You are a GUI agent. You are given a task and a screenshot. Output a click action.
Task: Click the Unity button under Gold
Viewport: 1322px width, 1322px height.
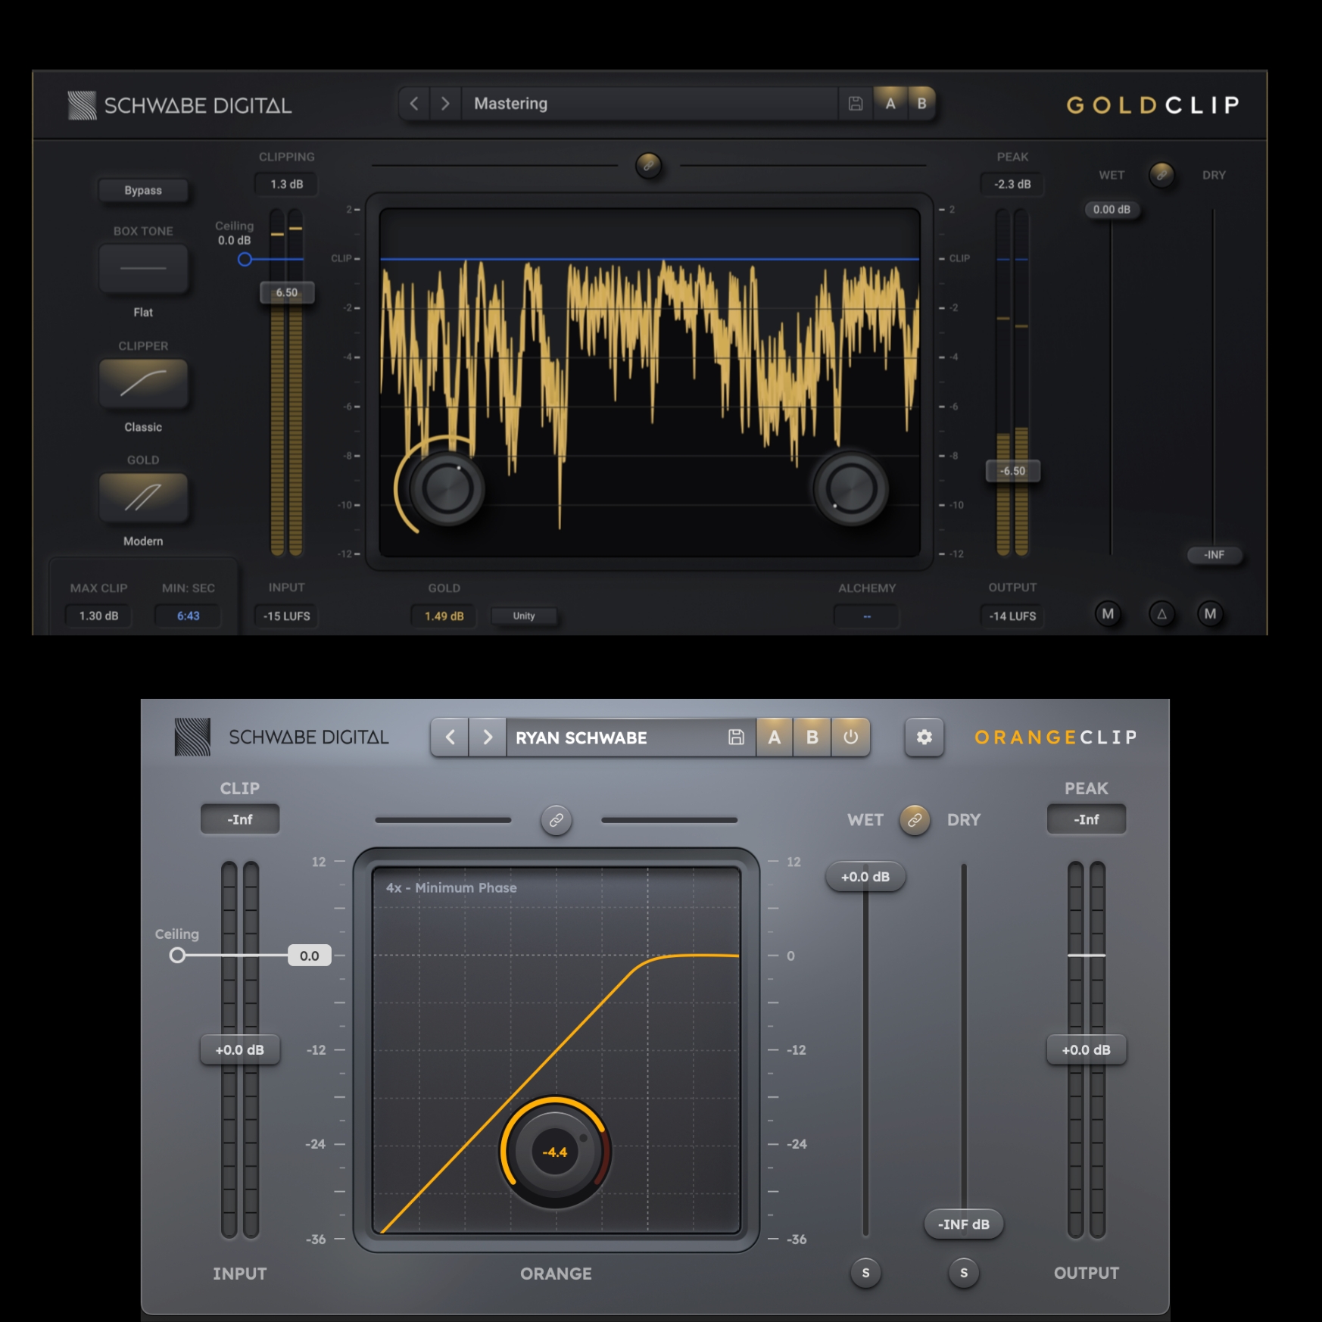click(524, 616)
